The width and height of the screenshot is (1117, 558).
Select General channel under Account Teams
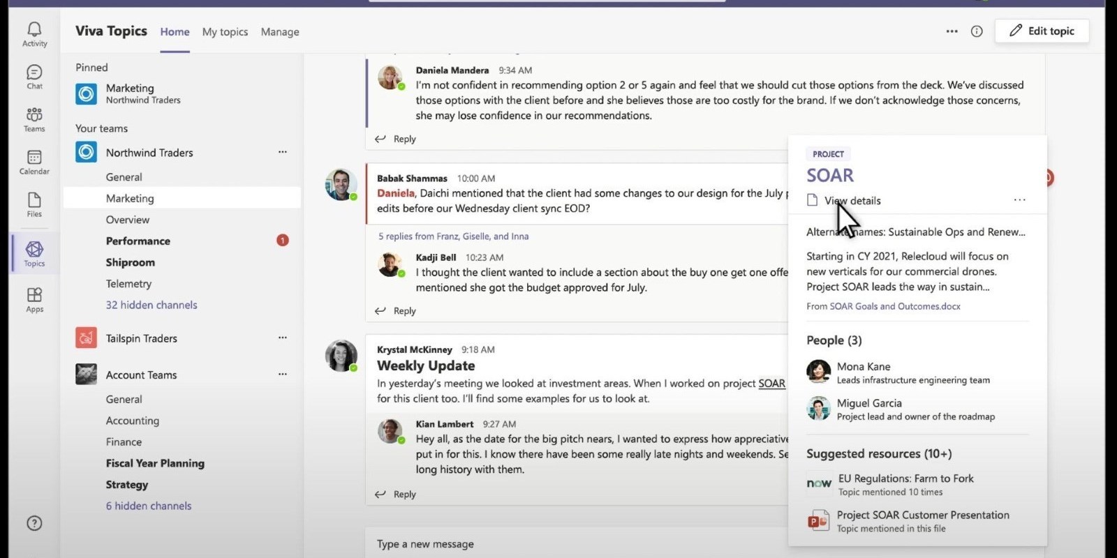point(124,400)
